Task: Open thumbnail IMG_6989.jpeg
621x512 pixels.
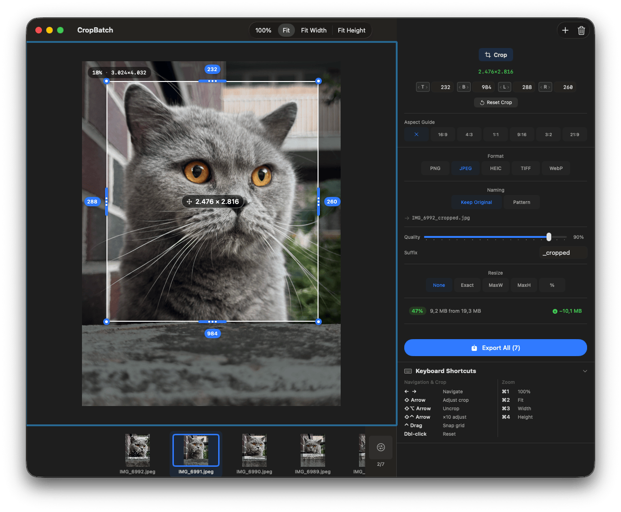Action: (313, 450)
